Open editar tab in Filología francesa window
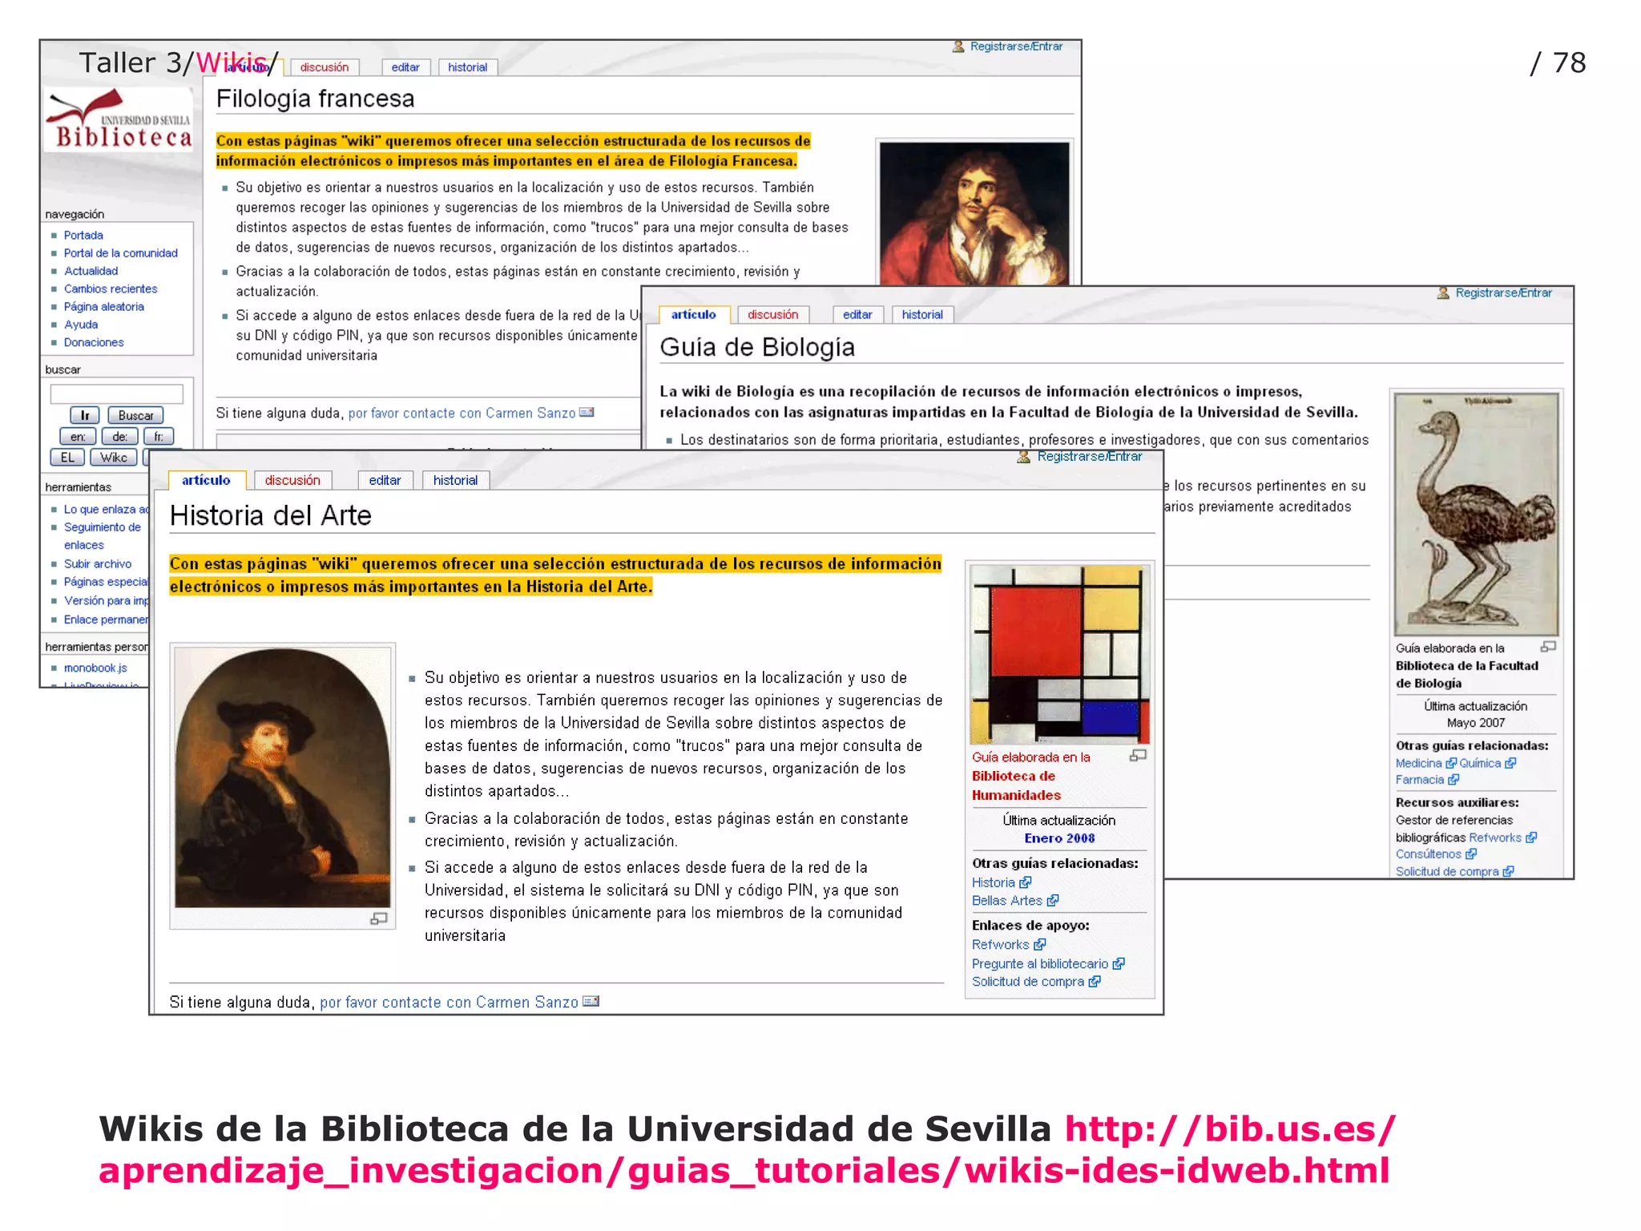Viewport: 1641px width, 1231px height. (405, 67)
